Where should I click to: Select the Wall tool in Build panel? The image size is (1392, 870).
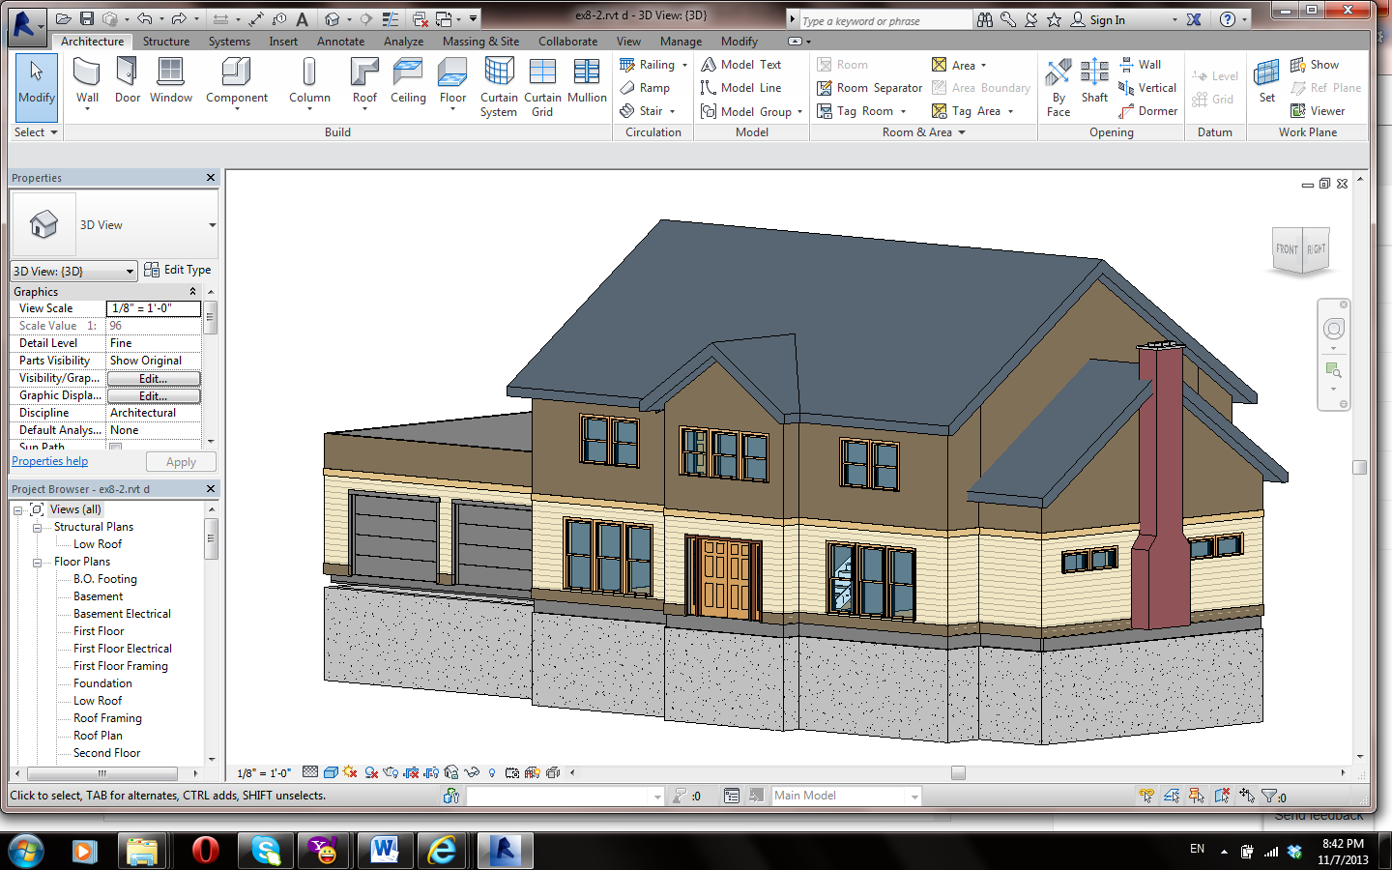(87, 82)
